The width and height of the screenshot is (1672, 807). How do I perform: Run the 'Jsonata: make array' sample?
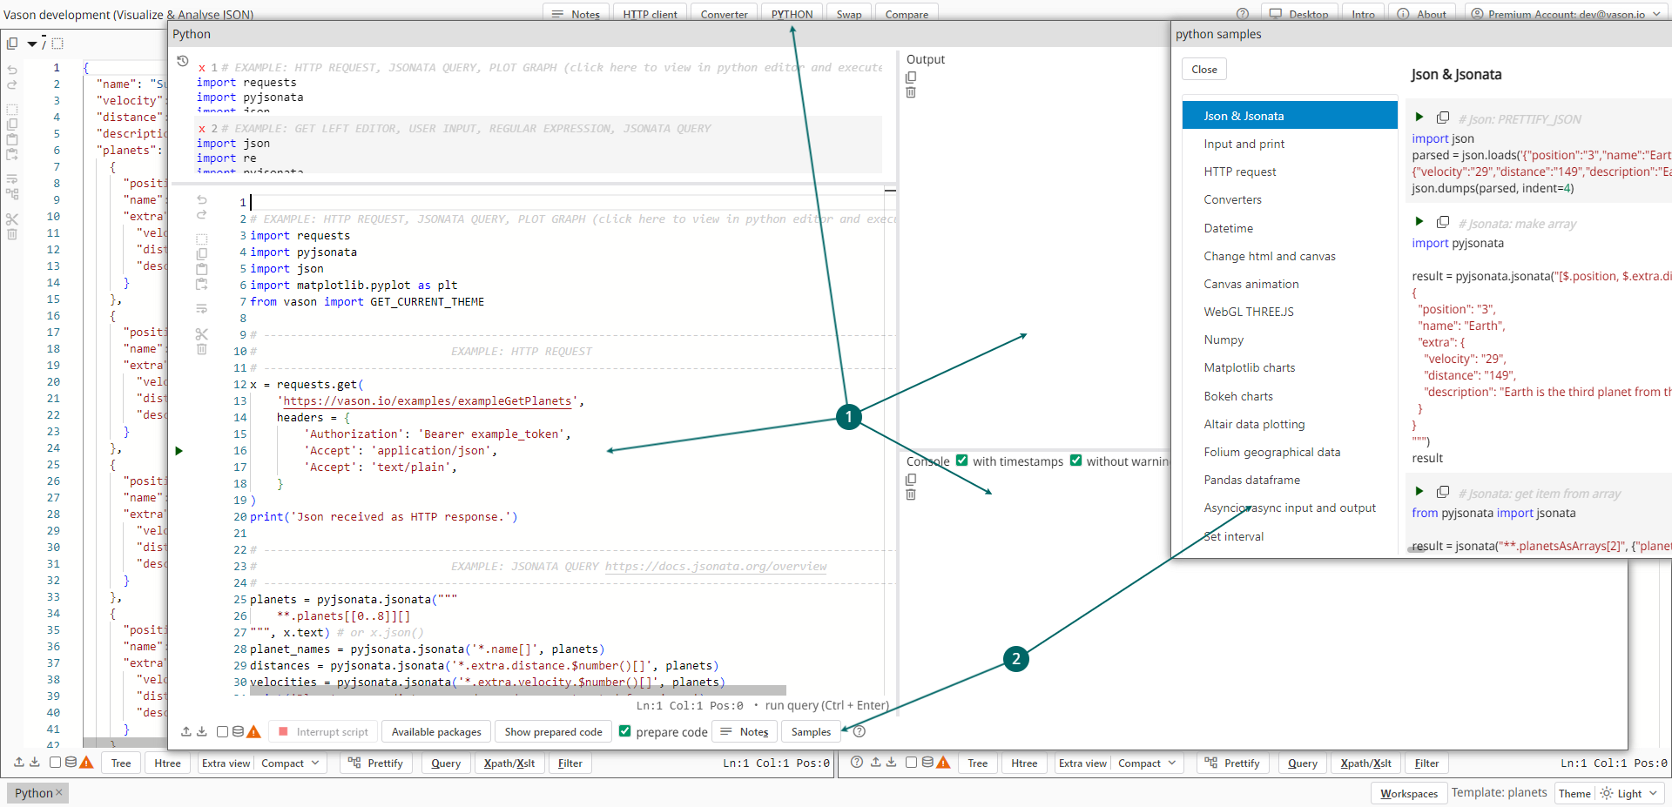point(1419,221)
